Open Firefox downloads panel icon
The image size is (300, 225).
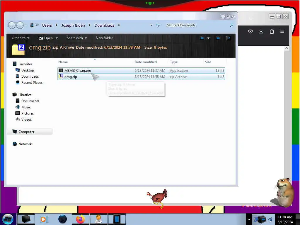(x=261, y=31)
